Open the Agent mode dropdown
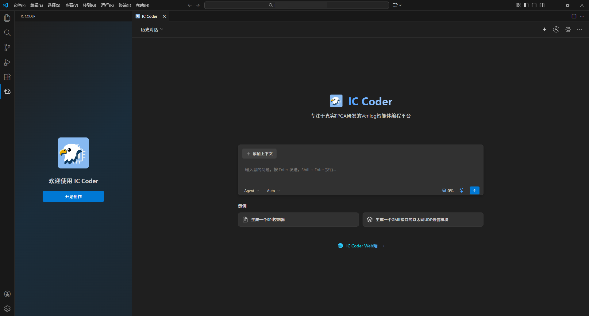This screenshot has height=316, width=589. tap(251, 190)
